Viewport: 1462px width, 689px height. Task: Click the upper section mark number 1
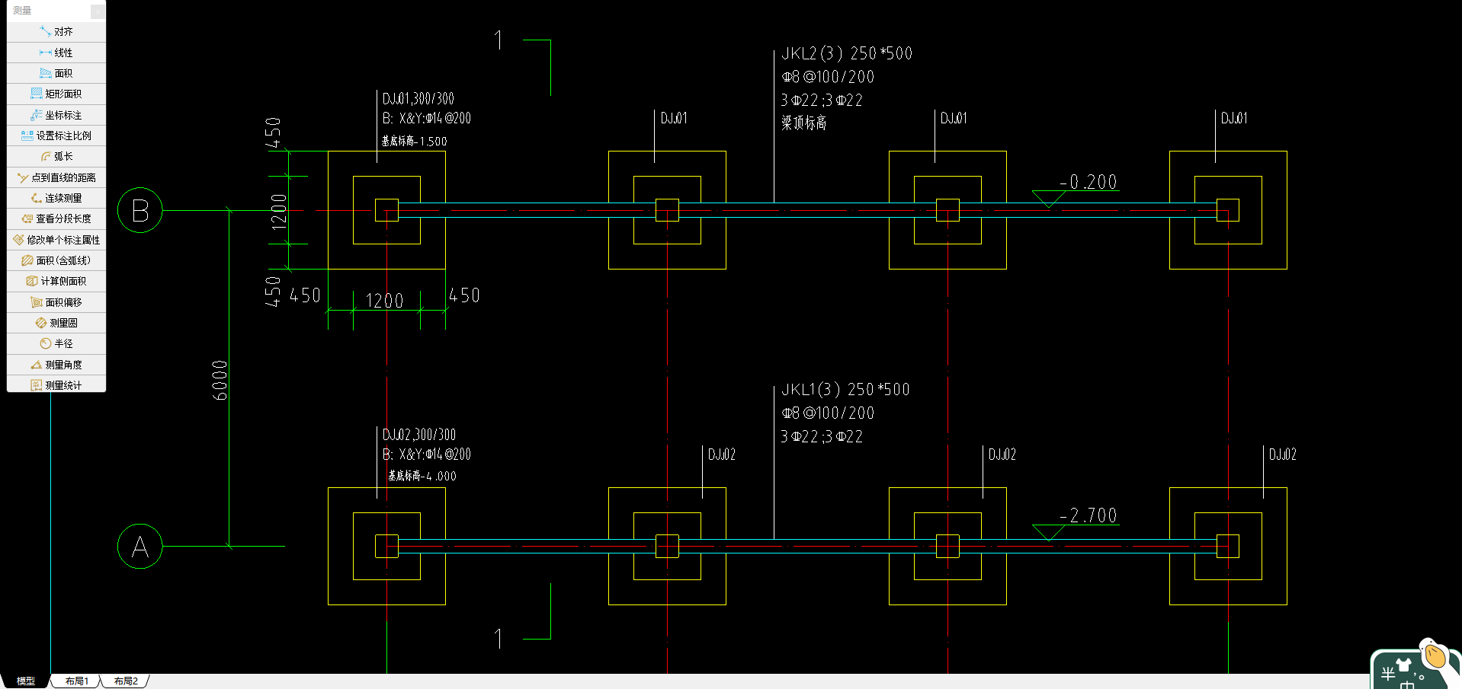pyautogui.click(x=499, y=40)
